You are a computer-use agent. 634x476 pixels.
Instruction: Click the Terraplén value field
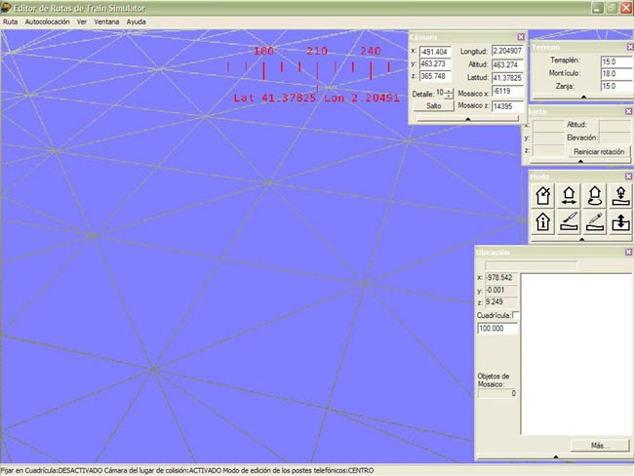[x=609, y=60]
